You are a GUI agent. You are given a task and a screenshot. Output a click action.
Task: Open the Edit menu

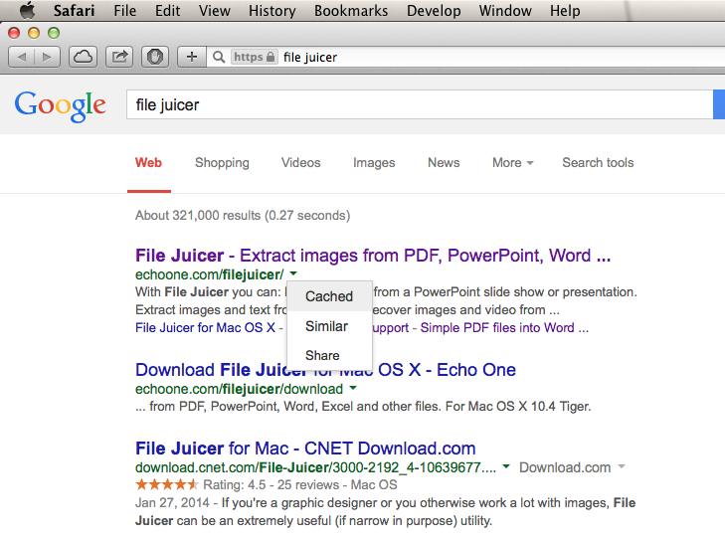tap(167, 10)
